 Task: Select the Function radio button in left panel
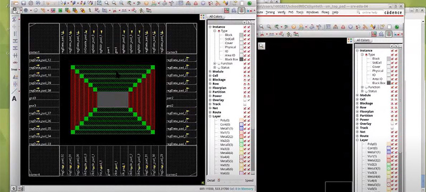pyautogui.click(x=219, y=63)
